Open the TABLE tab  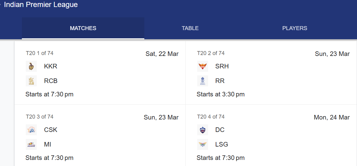190,28
